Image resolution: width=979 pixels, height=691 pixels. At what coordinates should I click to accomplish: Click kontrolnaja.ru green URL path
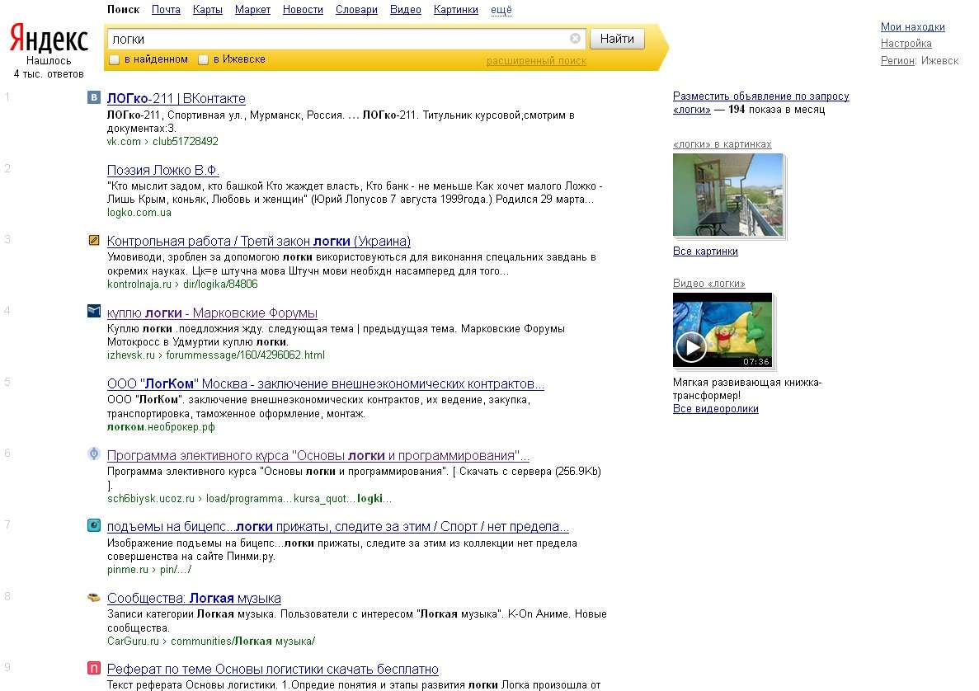(182, 284)
